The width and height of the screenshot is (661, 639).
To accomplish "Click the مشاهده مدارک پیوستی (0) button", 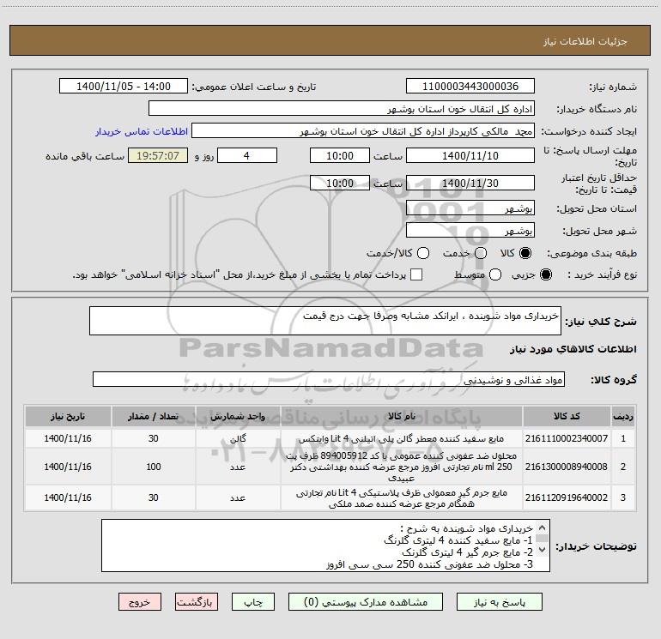I will coord(366,602).
